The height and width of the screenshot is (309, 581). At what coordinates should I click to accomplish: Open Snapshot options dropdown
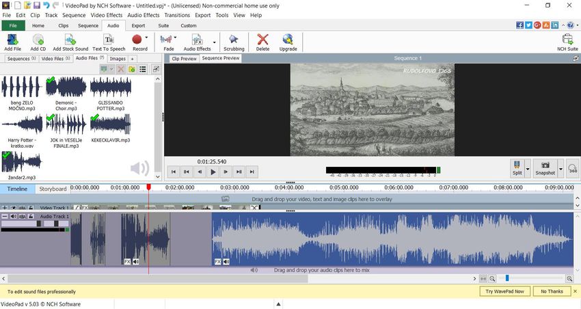(x=560, y=169)
